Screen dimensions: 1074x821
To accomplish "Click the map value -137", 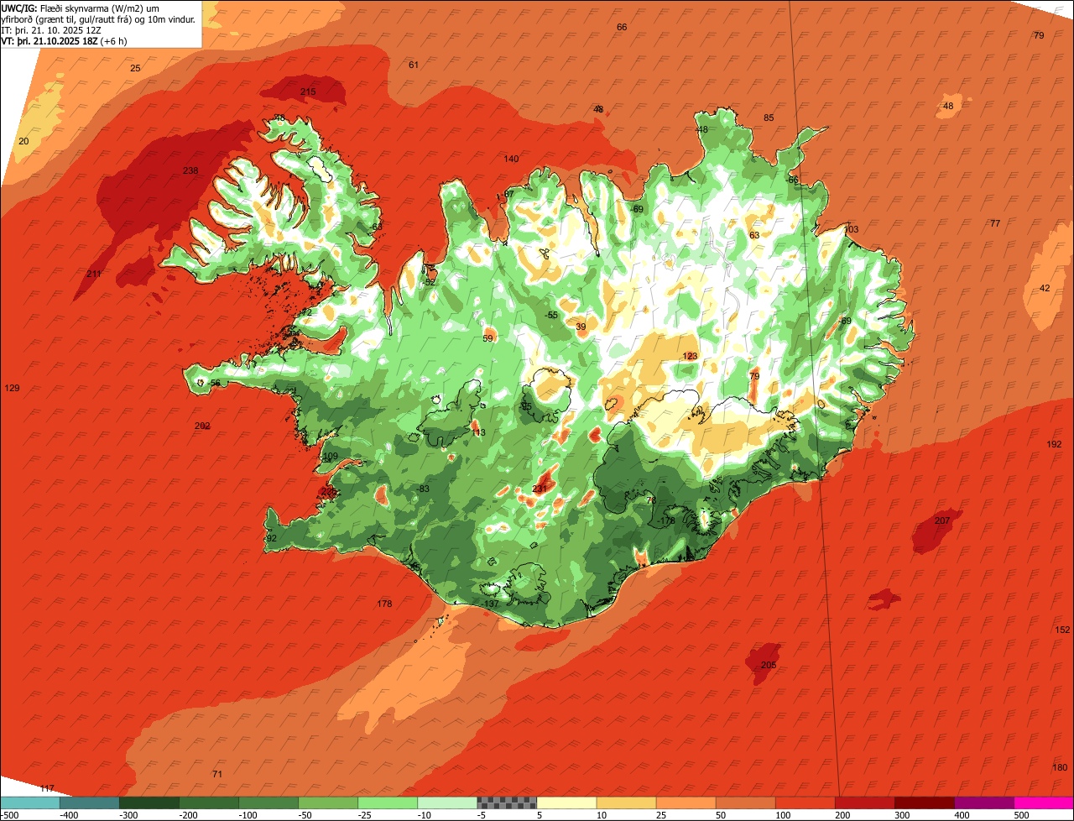I will click(491, 604).
